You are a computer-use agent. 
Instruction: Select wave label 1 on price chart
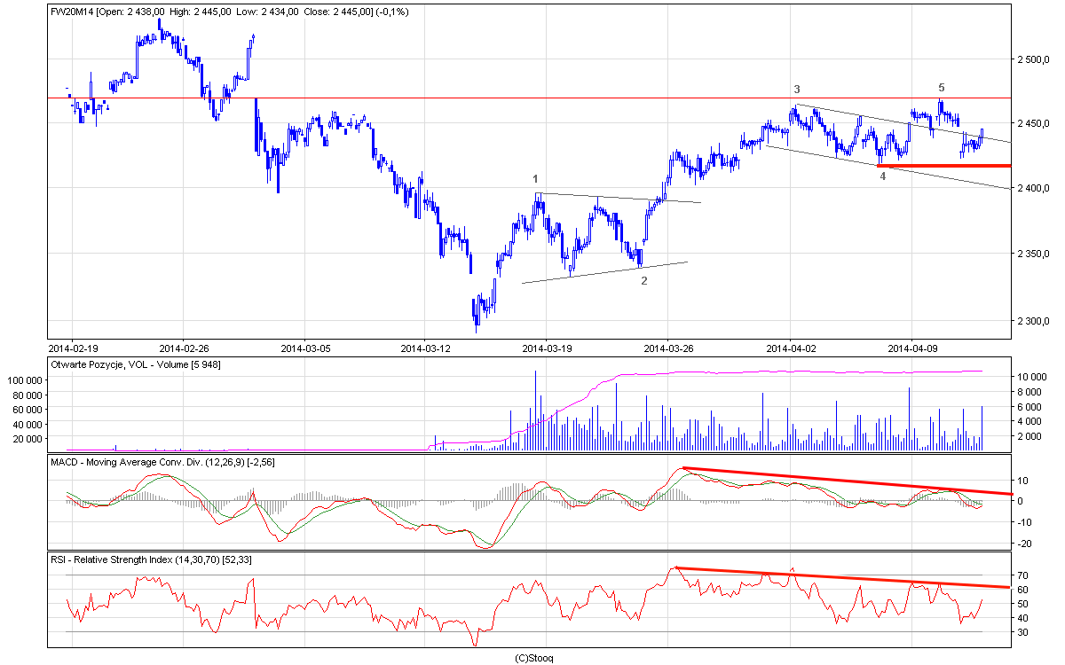pyautogui.click(x=535, y=179)
